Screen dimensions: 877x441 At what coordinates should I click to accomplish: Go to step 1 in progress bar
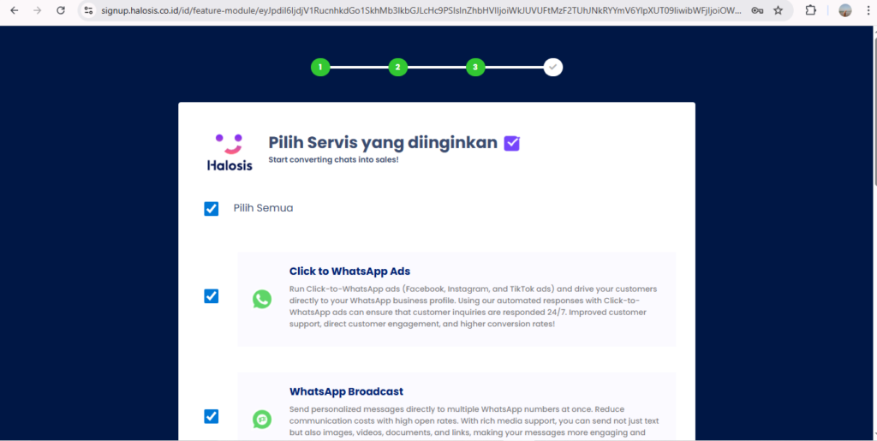[320, 67]
